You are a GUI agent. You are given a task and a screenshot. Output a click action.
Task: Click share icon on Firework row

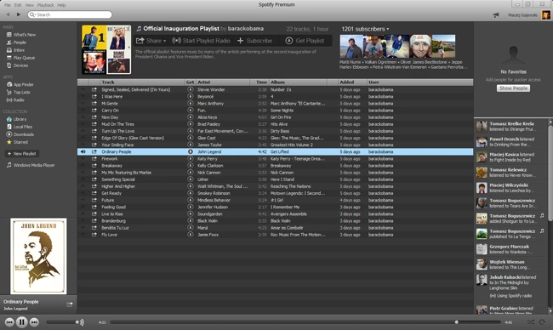(x=94, y=159)
